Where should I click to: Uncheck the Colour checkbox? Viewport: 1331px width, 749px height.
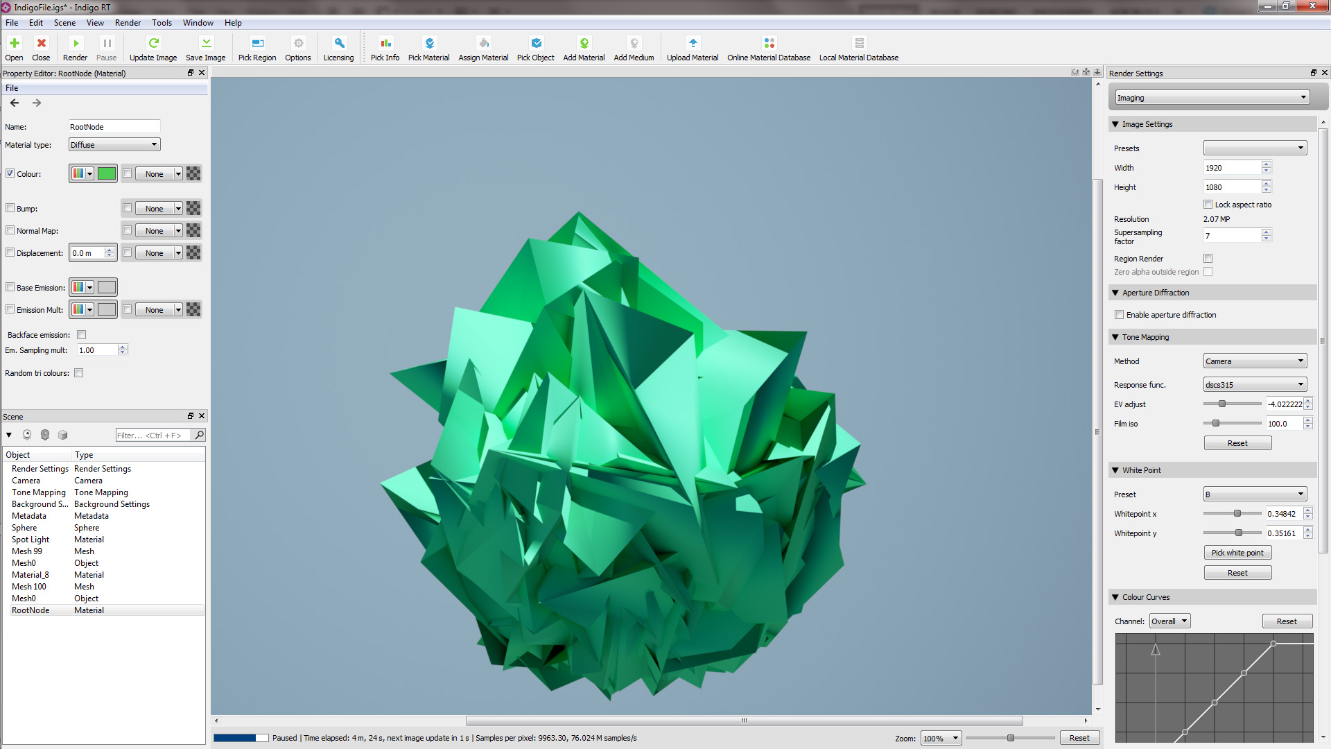point(10,173)
